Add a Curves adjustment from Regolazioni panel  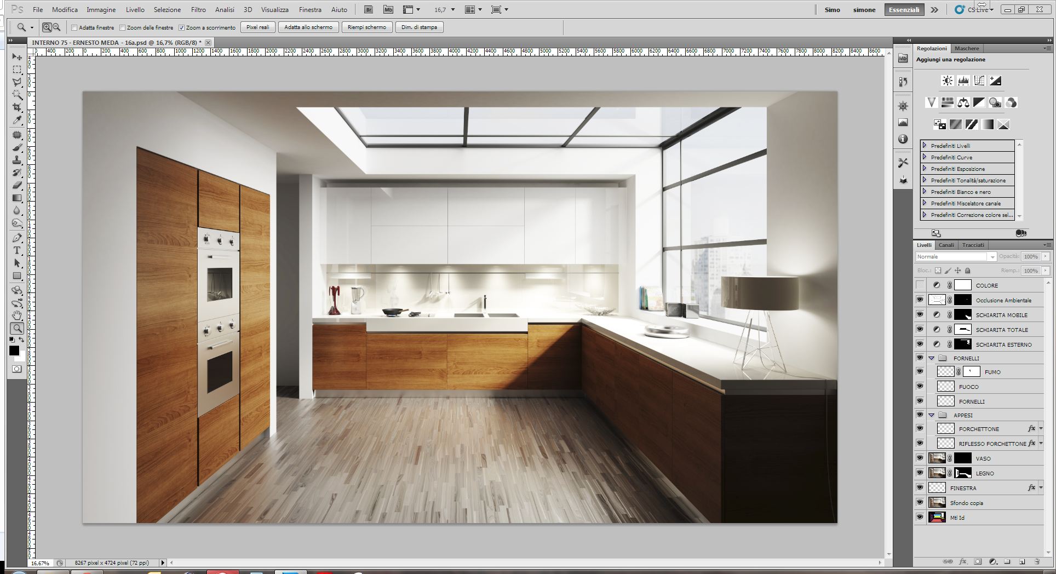[x=979, y=81]
